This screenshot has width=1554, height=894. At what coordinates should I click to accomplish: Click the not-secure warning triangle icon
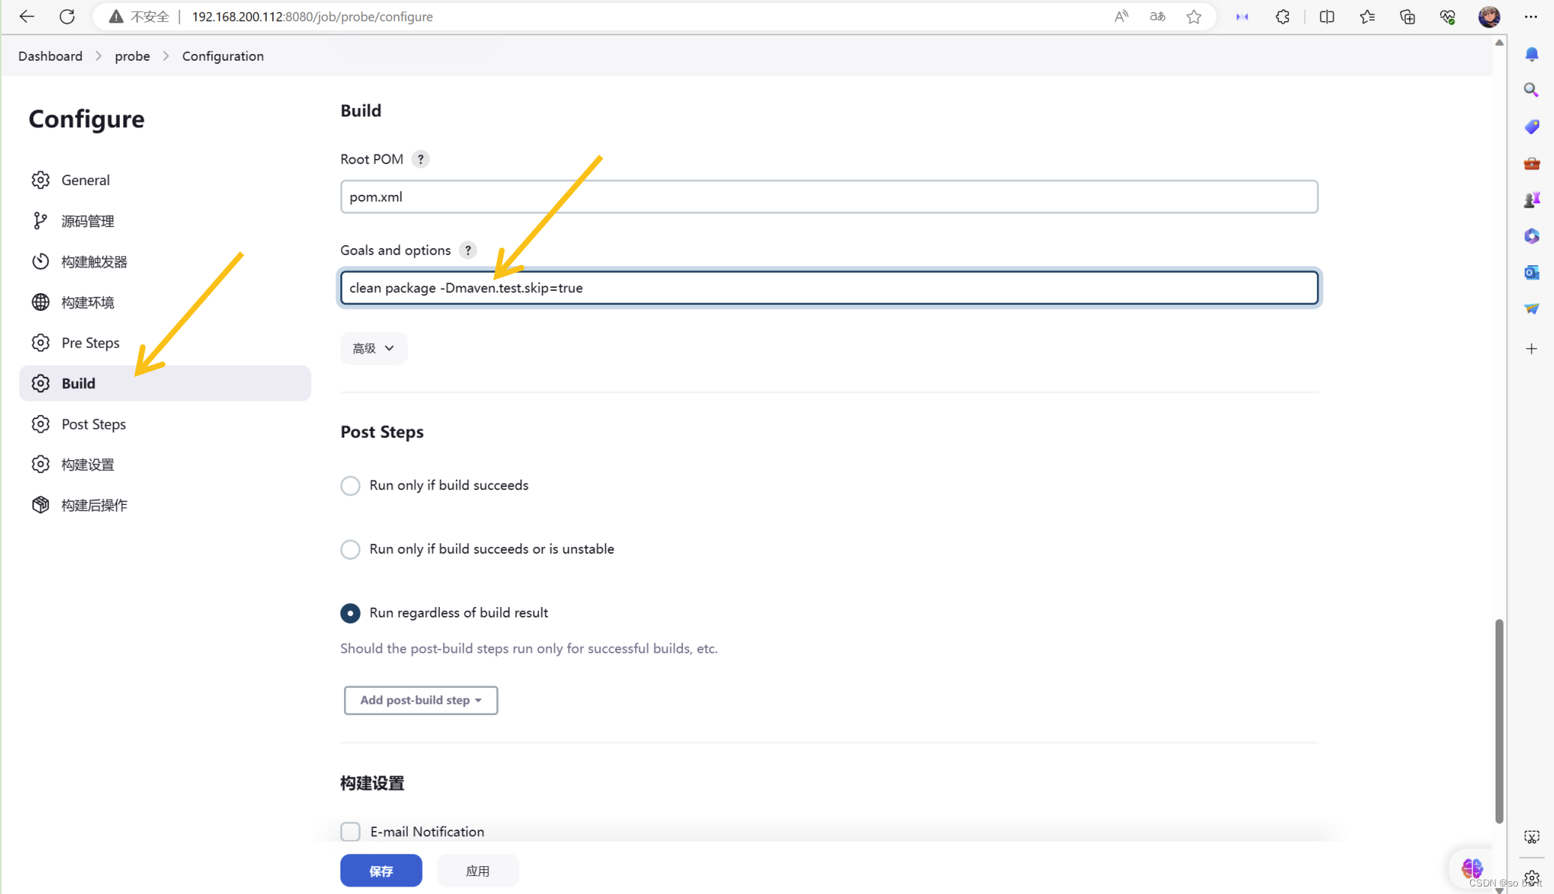click(x=115, y=16)
